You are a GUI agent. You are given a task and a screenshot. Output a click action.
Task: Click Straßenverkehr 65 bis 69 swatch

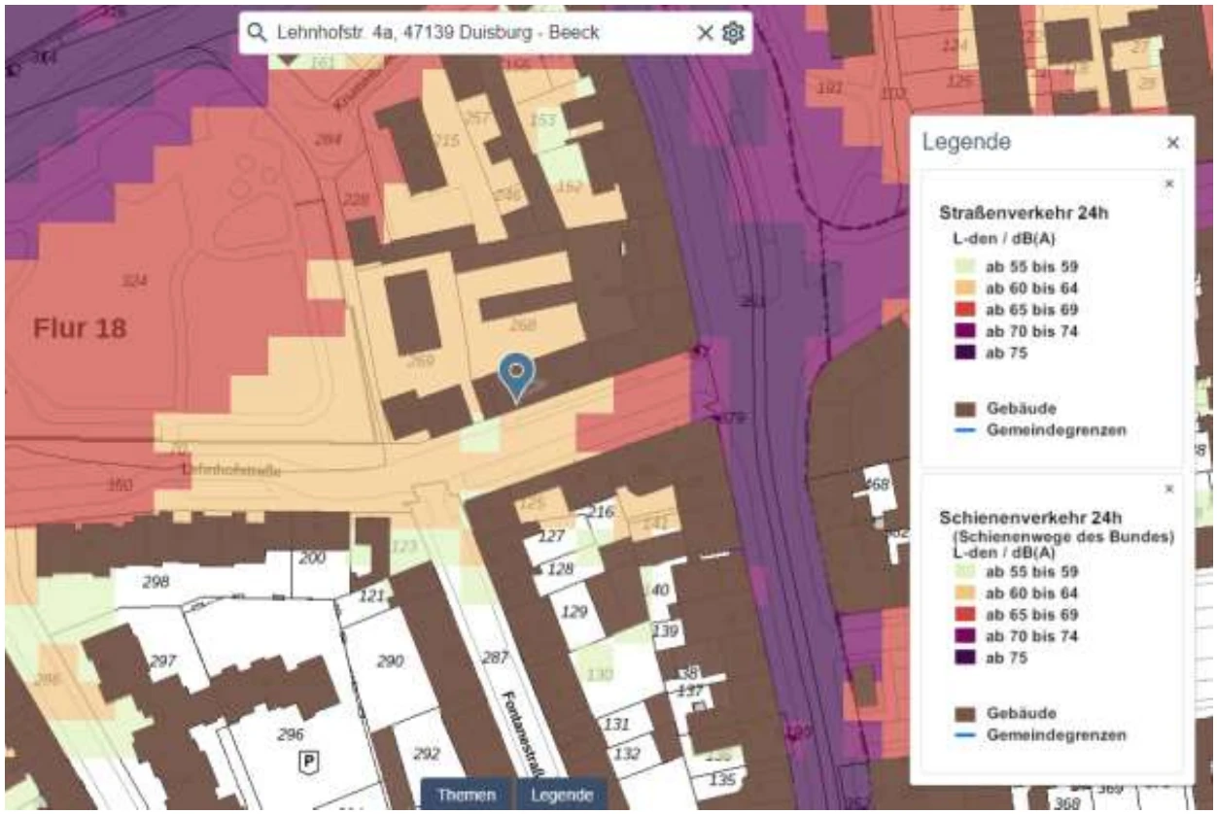click(964, 310)
